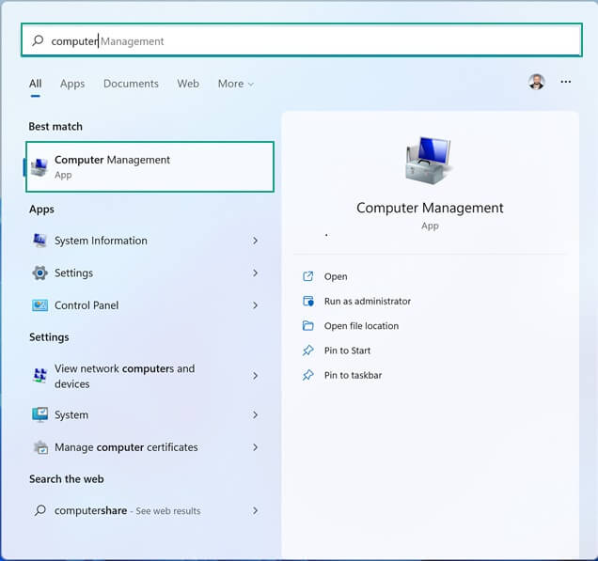Screen dimensions: 598x561
Task: Select the All filter tab
Action: click(x=36, y=84)
